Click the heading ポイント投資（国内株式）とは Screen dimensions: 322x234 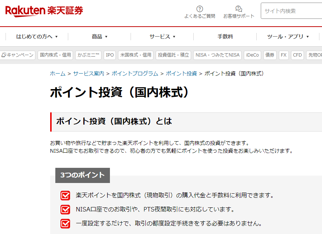114,121
